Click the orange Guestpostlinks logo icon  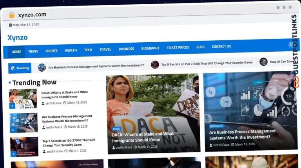295,82
